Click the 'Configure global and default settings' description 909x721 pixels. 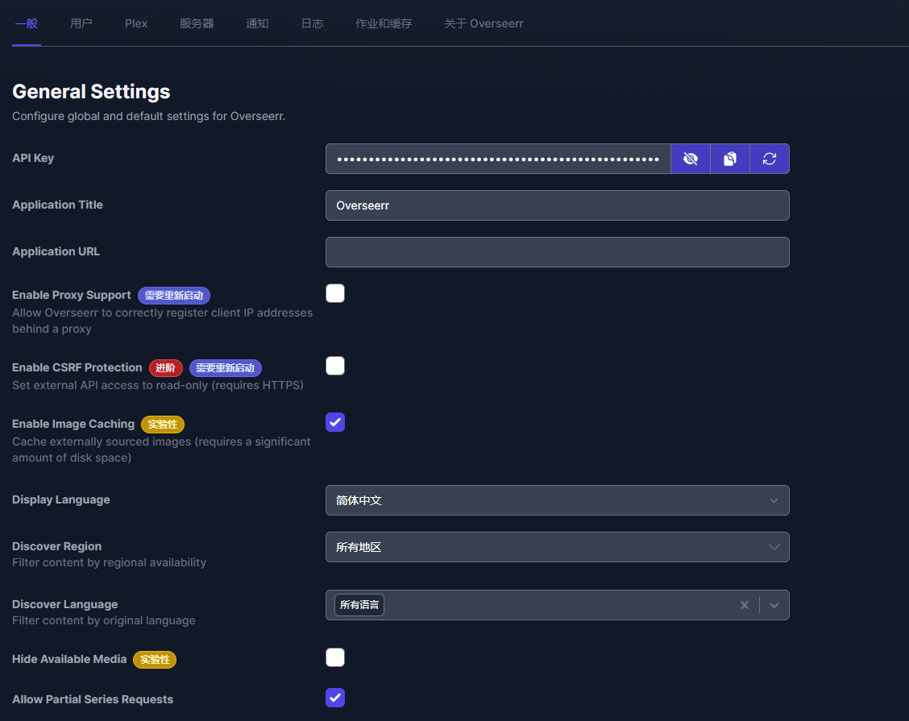(148, 116)
